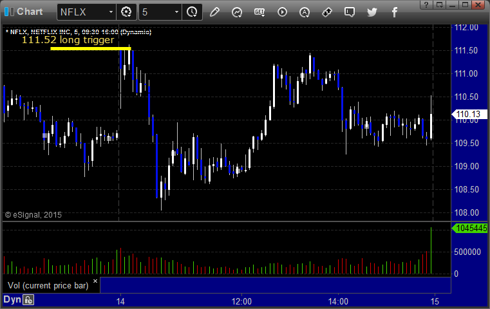The width and height of the screenshot is (490, 309).
Task: Open the time template clock menu
Action: click(192, 12)
